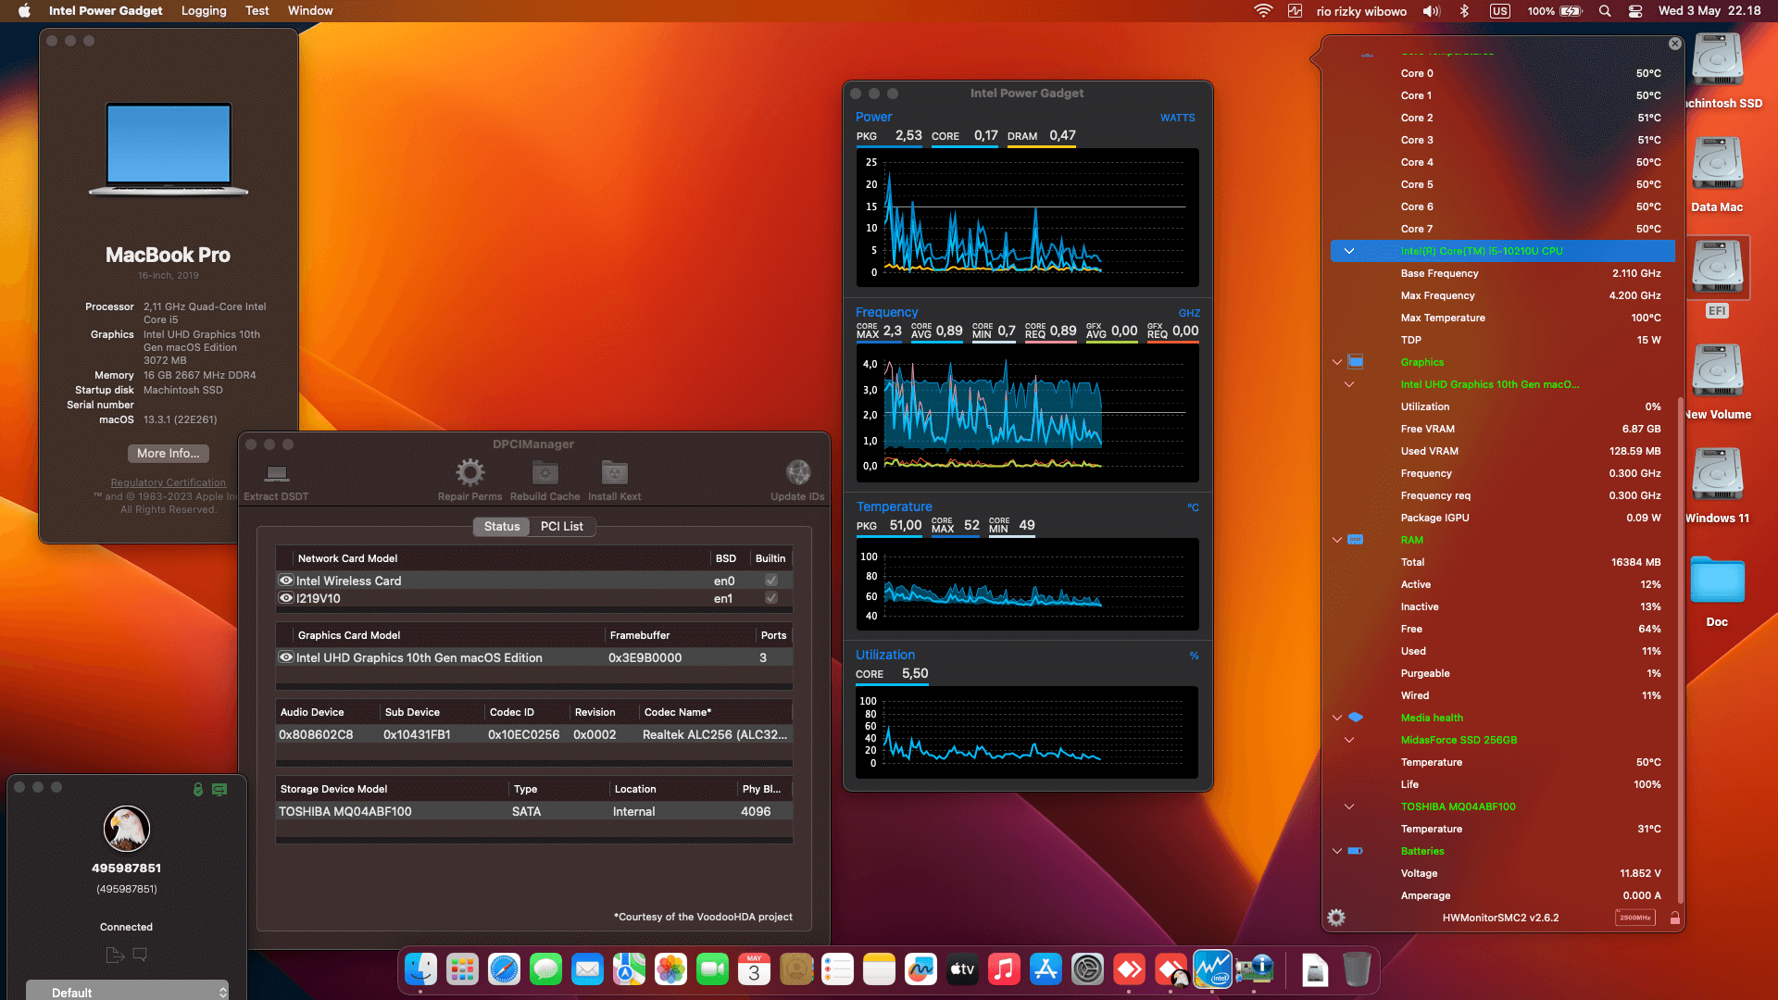Toggle Builtin checkbox for Intel Wireless Card
The height and width of the screenshot is (1000, 1778).
[770, 581]
